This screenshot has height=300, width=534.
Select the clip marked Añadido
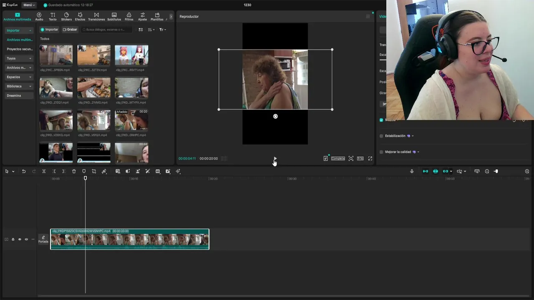click(x=131, y=120)
